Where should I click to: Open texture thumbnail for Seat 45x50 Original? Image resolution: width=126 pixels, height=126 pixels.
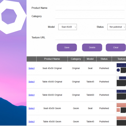point(121,68)
